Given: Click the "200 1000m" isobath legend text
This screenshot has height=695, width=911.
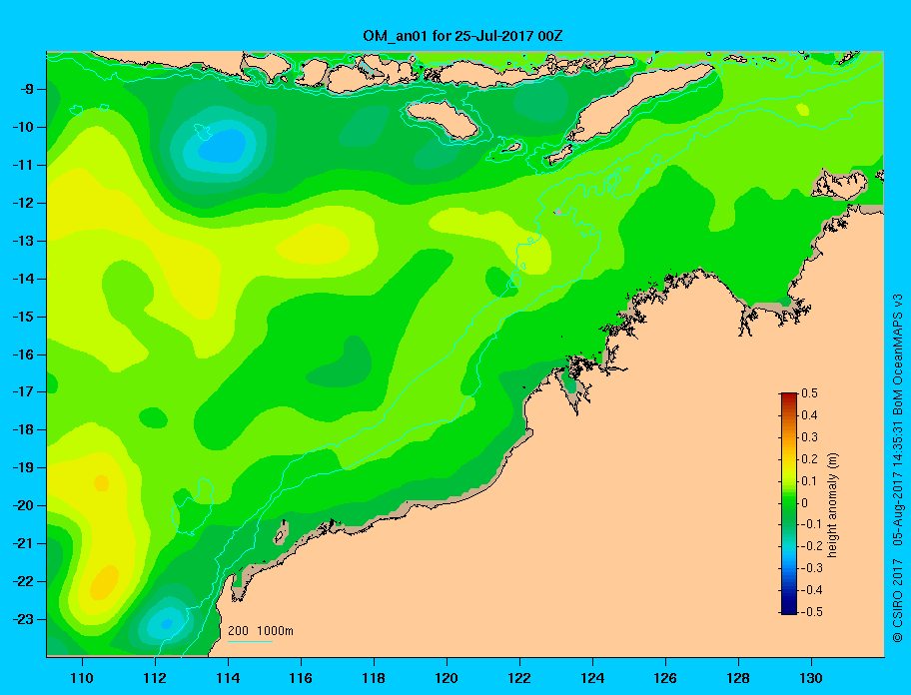Looking at the screenshot, I should click(x=261, y=630).
